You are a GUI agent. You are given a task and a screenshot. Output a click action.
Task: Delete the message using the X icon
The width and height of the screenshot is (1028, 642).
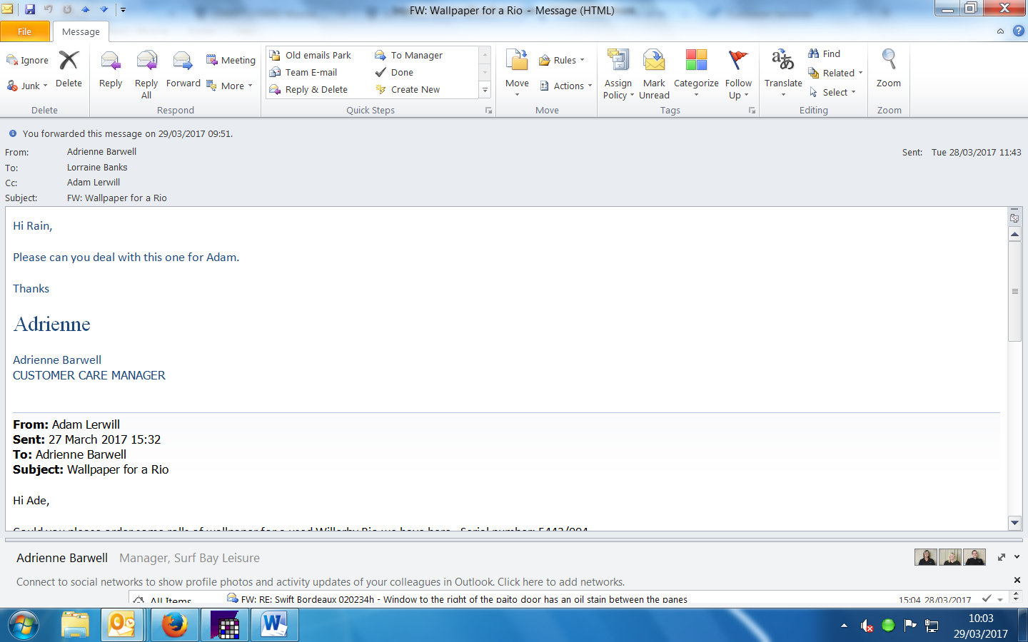tap(69, 61)
